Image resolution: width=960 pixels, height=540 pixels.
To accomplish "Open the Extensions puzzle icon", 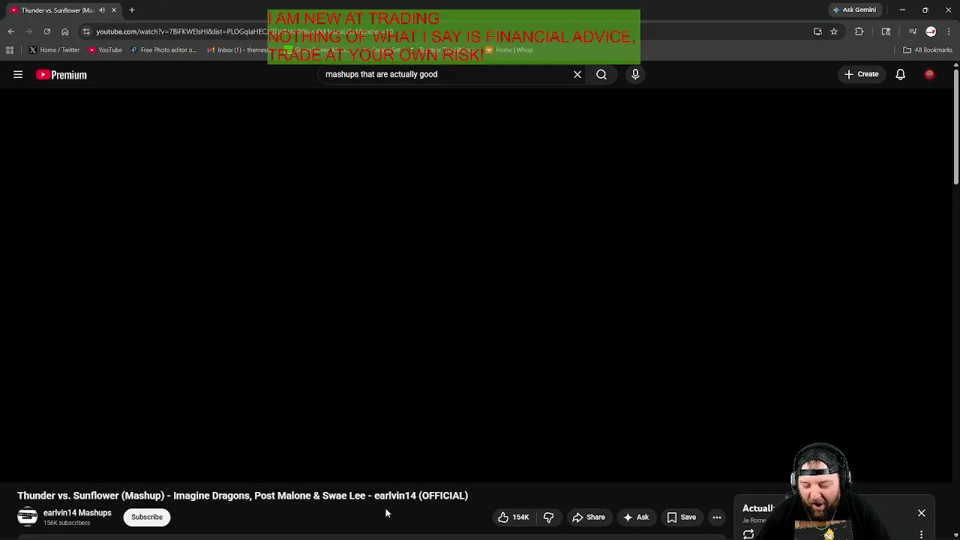I will pos(859,31).
